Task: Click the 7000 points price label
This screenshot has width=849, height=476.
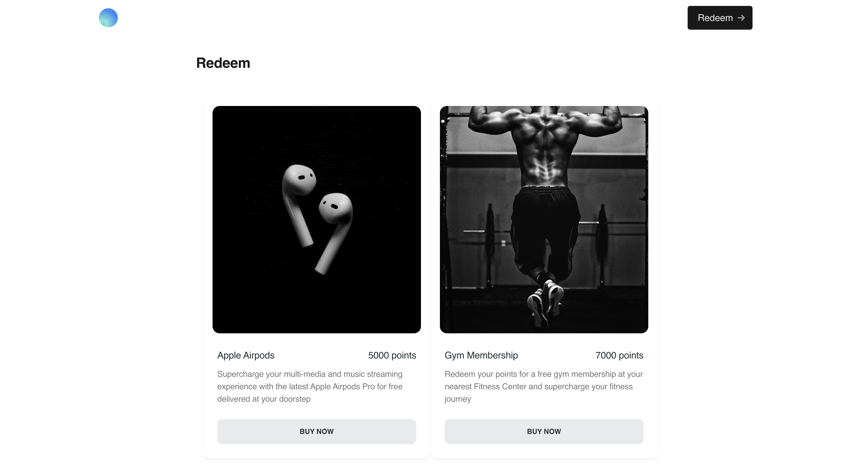Action: click(619, 355)
